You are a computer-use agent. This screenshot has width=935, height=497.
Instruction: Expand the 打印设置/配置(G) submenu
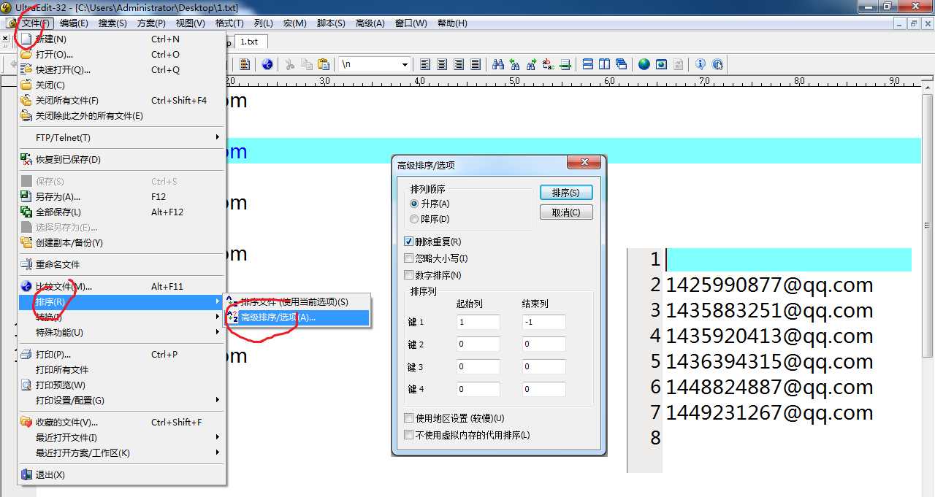point(123,401)
